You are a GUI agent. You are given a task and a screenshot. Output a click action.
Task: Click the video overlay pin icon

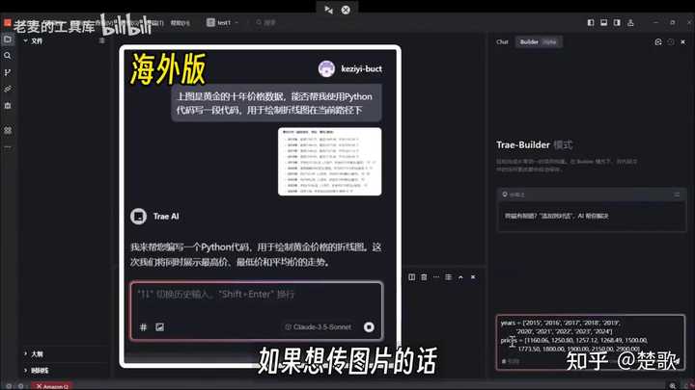[x=328, y=10]
